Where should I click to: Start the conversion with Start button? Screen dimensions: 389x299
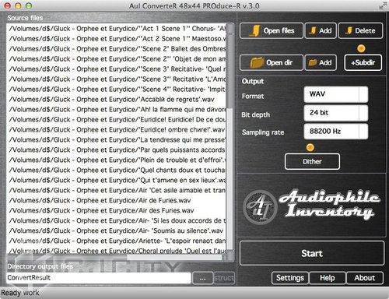[x=312, y=253]
